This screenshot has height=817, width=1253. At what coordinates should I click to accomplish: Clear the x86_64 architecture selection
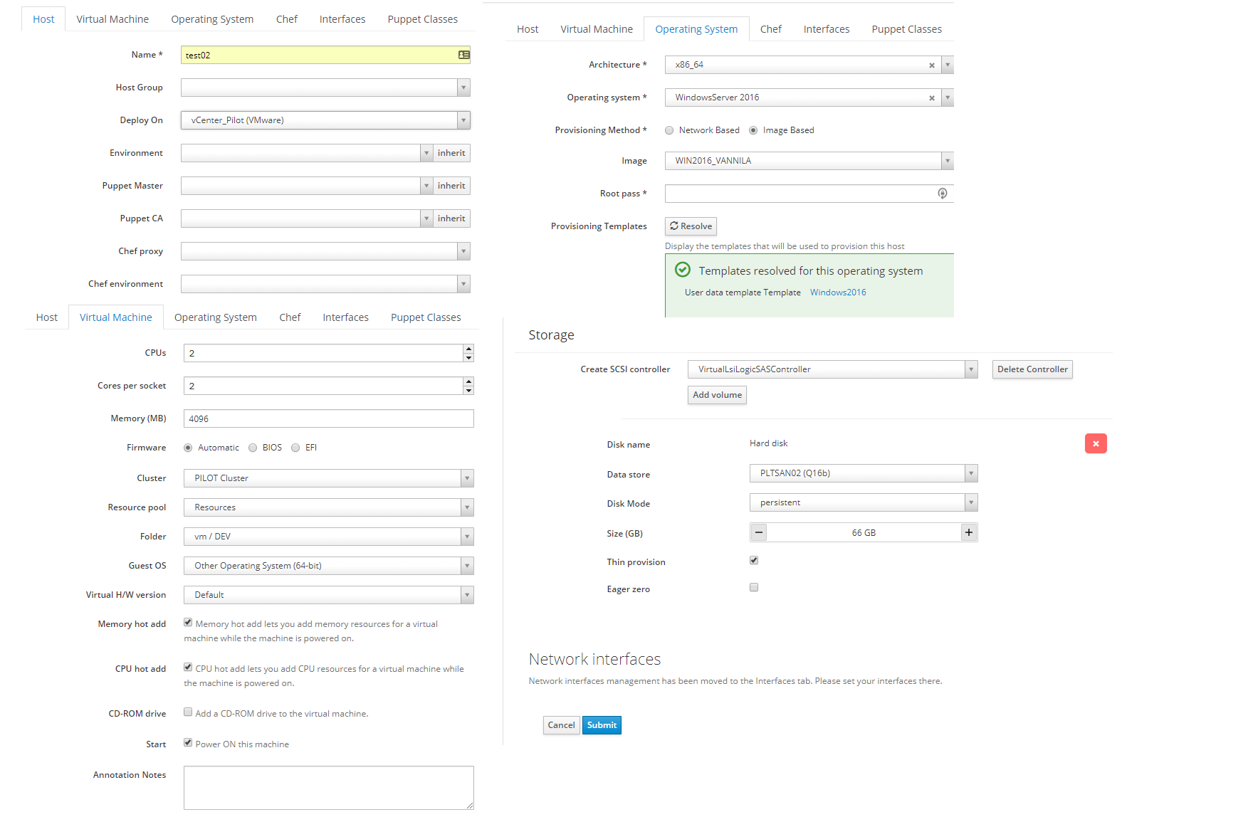coord(931,65)
